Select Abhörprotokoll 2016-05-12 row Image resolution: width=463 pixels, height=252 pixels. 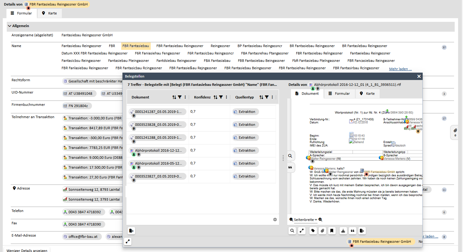click(158, 163)
